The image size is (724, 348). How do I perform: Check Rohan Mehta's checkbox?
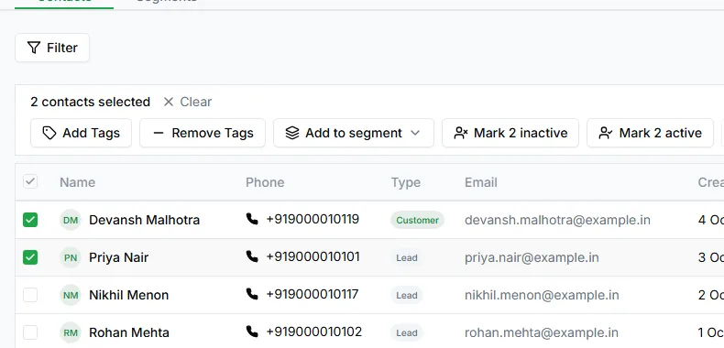click(x=30, y=332)
